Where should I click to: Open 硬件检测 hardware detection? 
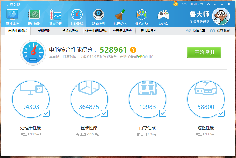[34, 17]
